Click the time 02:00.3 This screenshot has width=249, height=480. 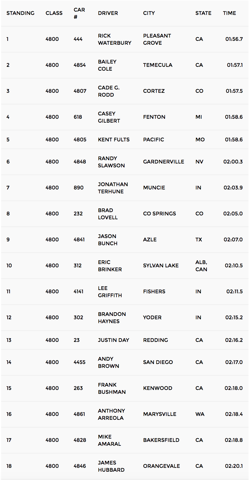tap(233, 162)
